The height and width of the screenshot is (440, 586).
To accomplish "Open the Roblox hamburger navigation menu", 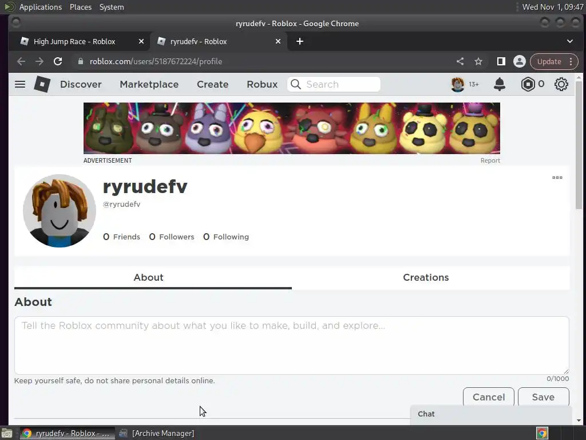I will click(x=20, y=84).
